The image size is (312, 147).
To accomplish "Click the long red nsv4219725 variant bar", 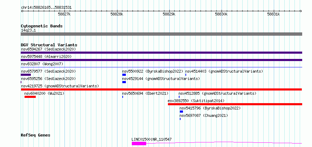I will (x=161, y=89).
